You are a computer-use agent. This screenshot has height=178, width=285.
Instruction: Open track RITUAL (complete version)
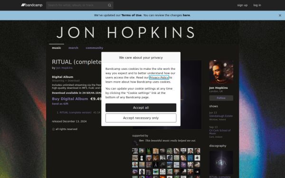click(76, 112)
